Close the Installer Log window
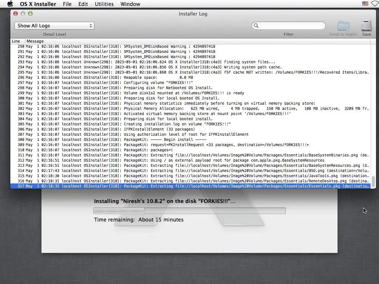Viewport: 379px width, 284px height. point(16,14)
